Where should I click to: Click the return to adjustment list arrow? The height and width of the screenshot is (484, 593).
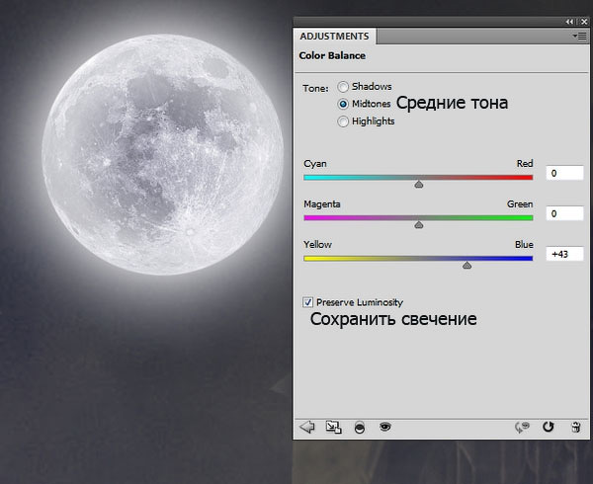[x=307, y=428]
